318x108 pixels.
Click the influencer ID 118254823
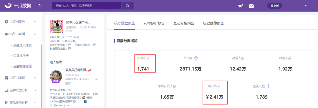72,75
